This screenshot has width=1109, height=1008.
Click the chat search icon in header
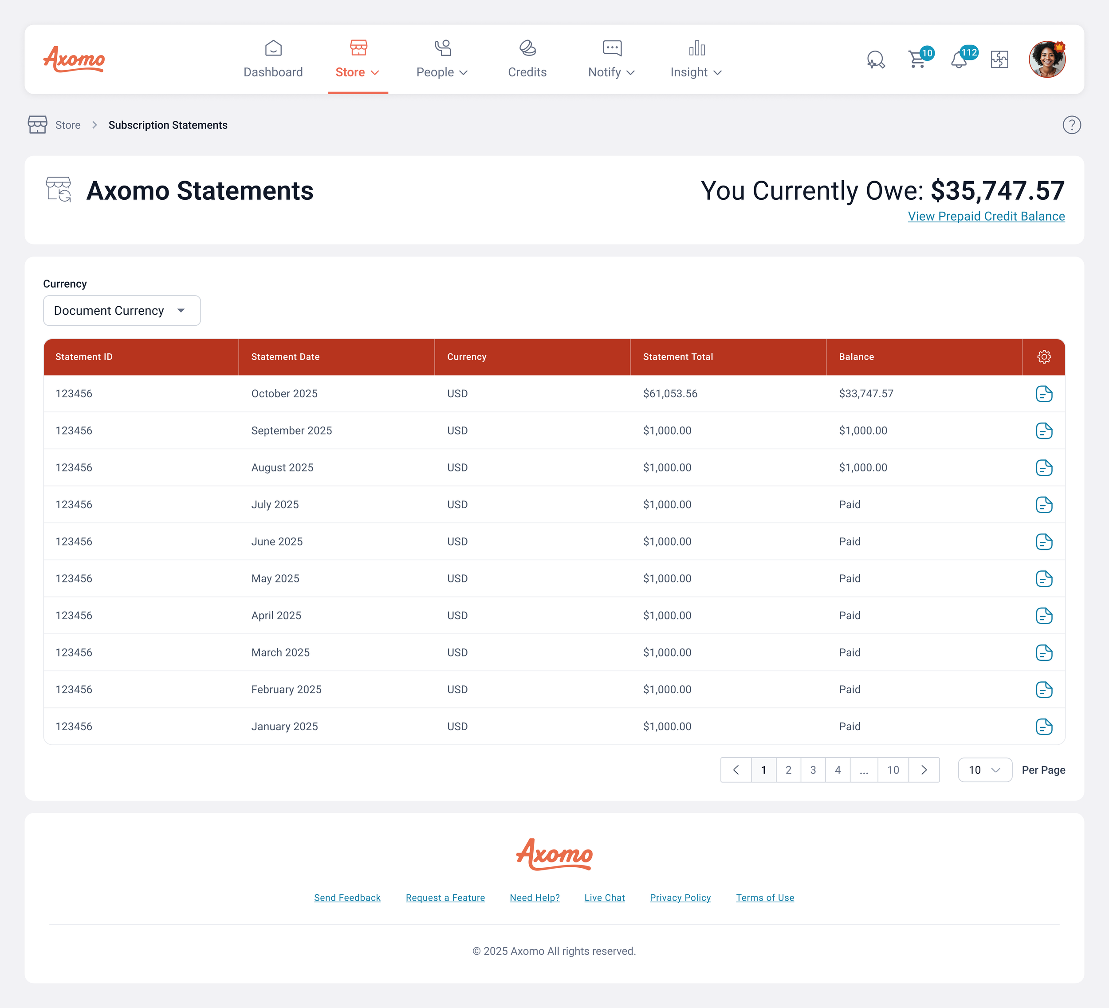pyautogui.click(x=875, y=59)
